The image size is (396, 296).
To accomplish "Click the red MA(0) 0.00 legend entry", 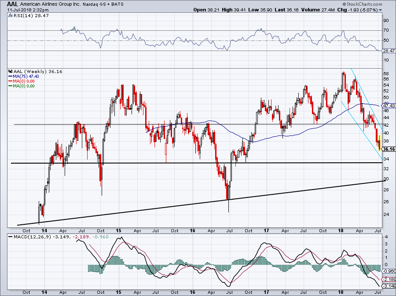I will click(22, 81).
